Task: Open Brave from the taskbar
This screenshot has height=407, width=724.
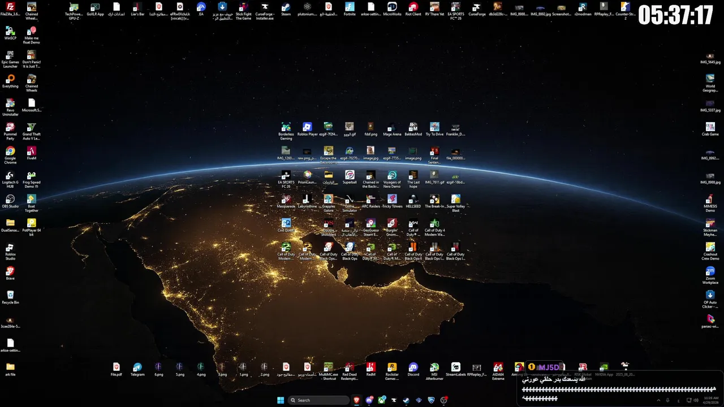Action: pos(356,400)
